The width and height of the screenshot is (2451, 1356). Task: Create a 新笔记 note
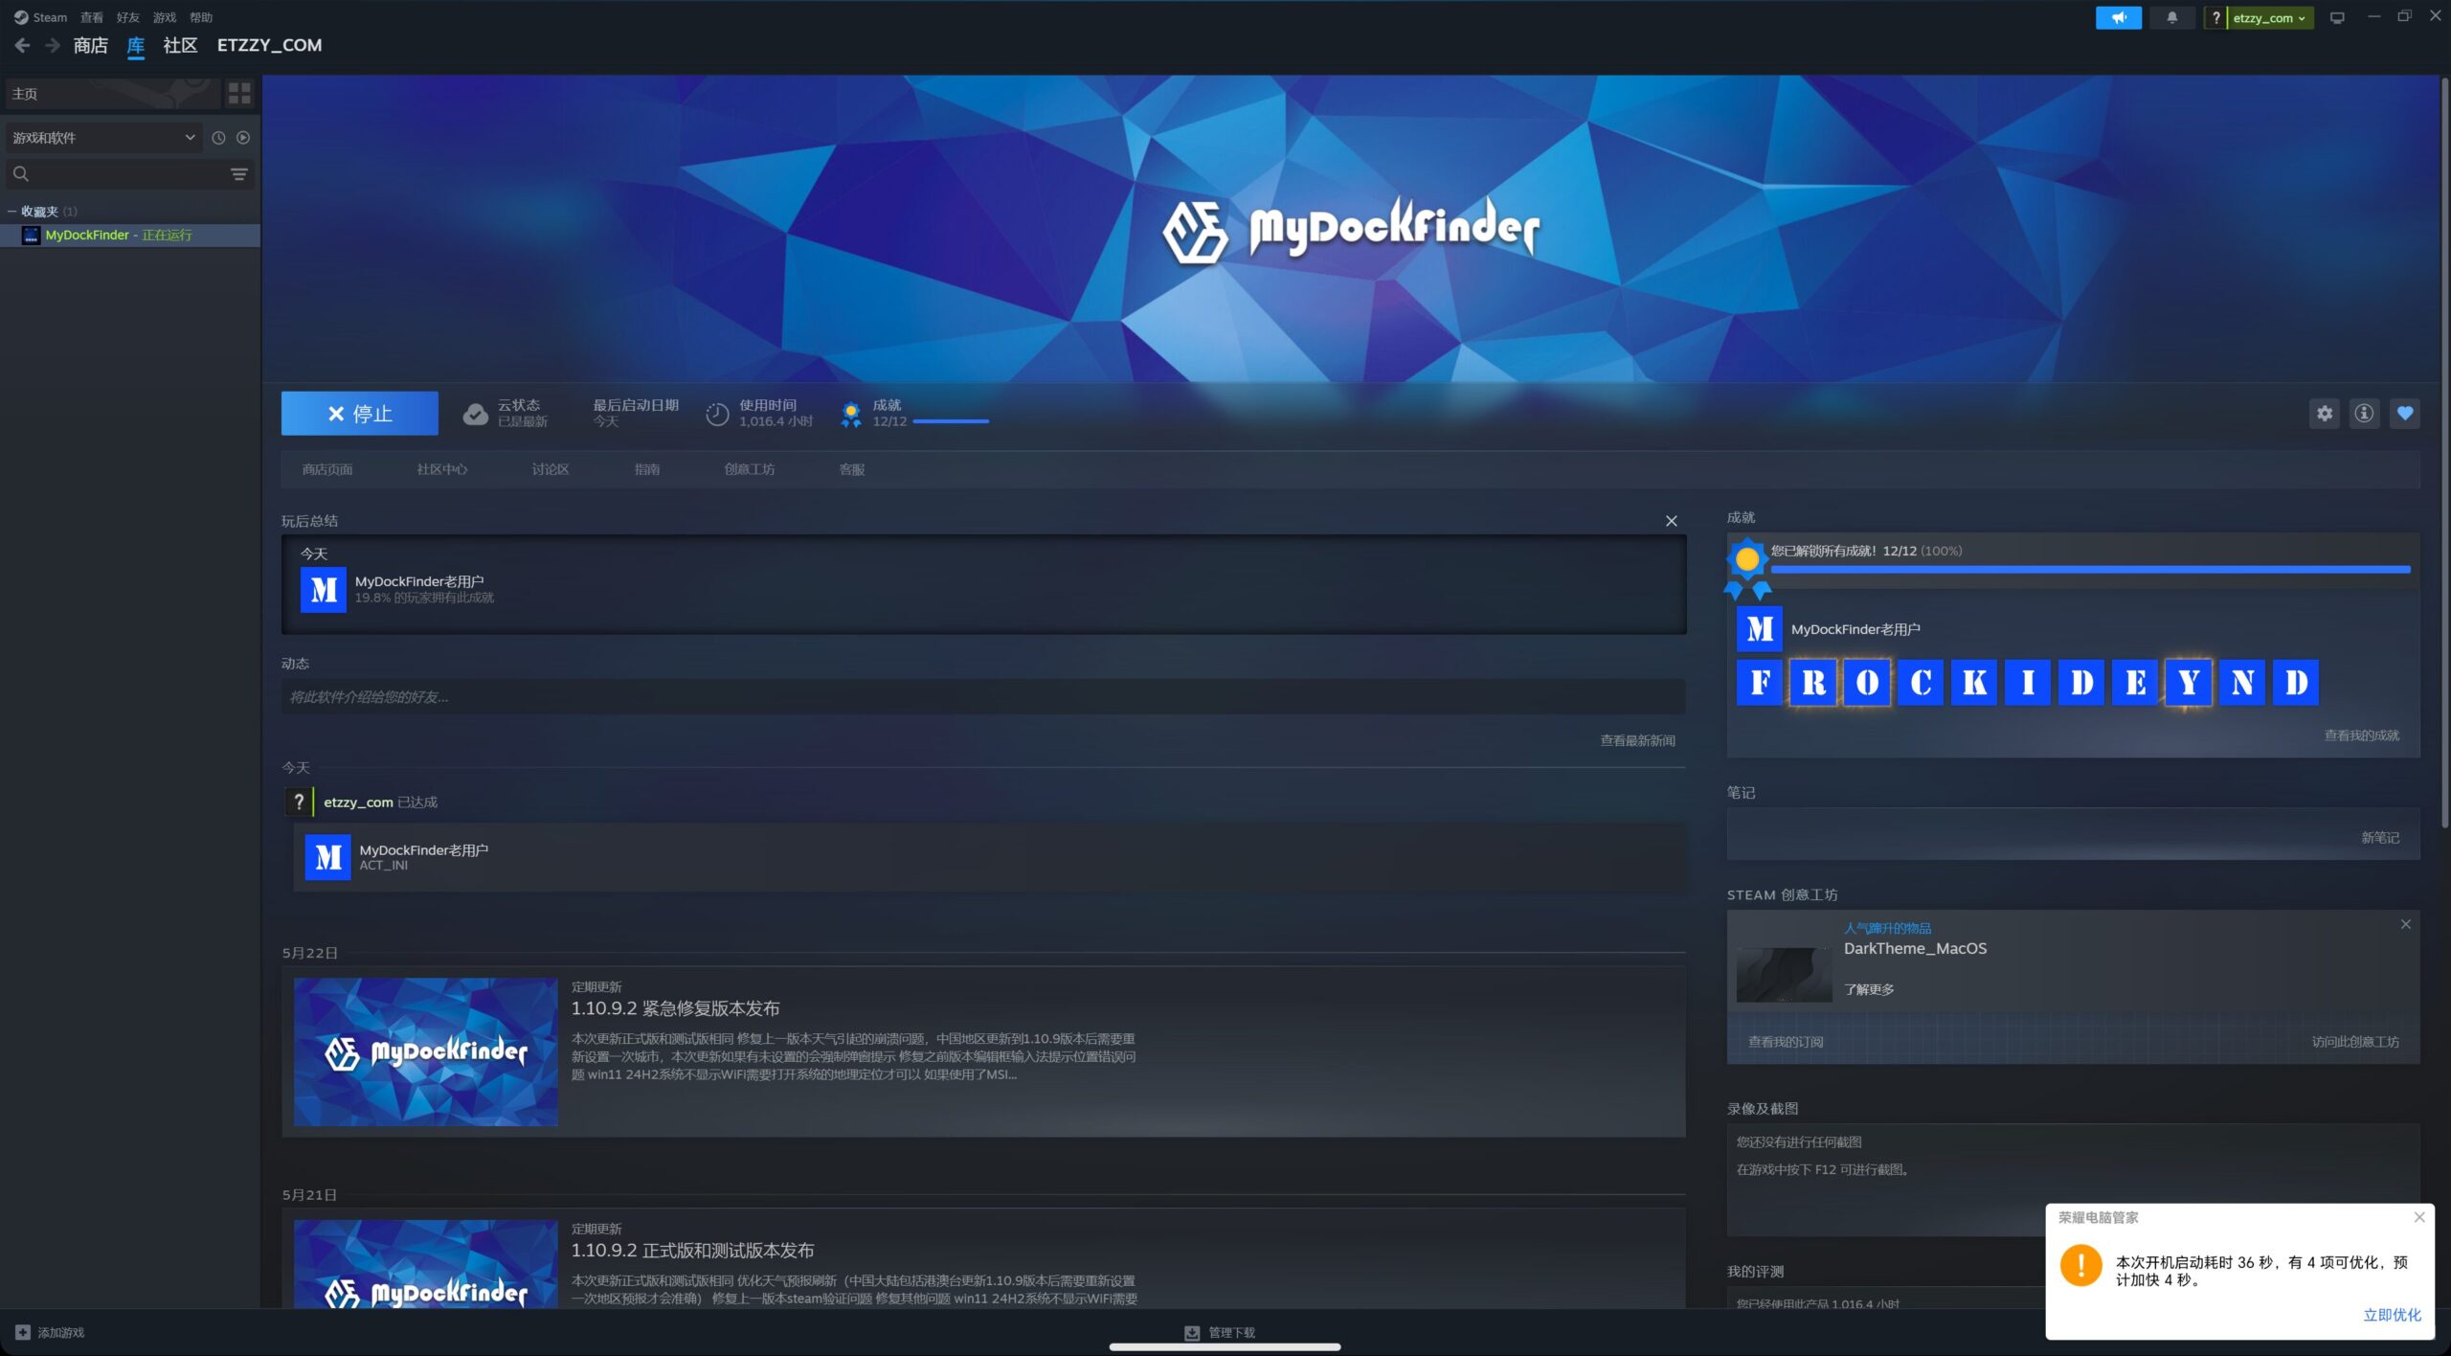click(2379, 837)
